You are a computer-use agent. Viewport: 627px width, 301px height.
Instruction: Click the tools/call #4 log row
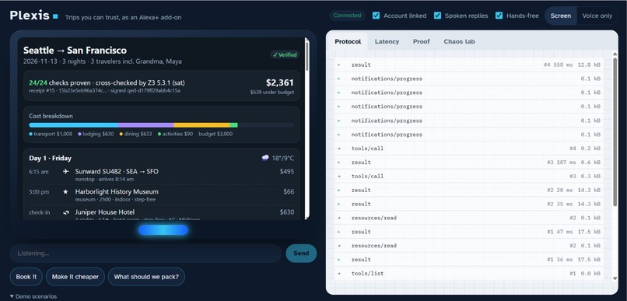pyautogui.click(x=468, y=149)
